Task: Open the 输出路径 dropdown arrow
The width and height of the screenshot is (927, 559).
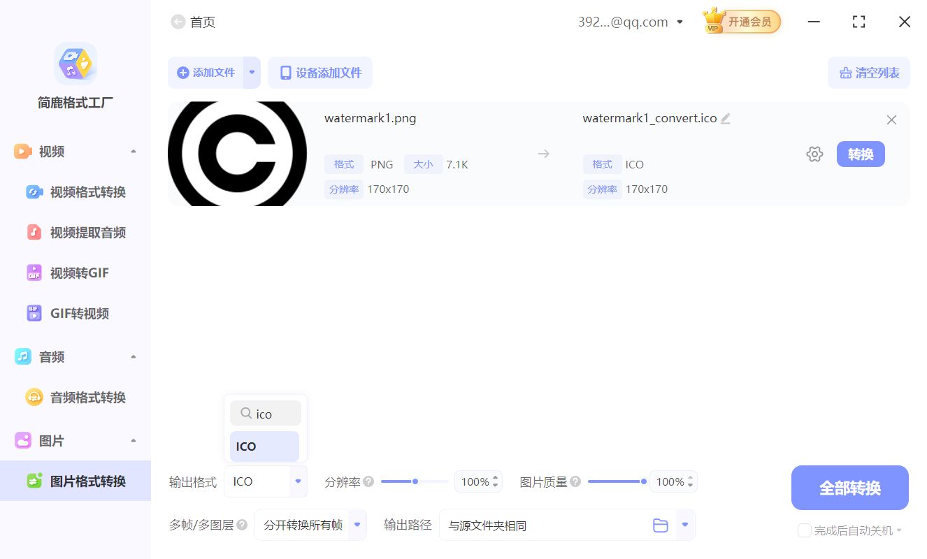Action: 683,525
